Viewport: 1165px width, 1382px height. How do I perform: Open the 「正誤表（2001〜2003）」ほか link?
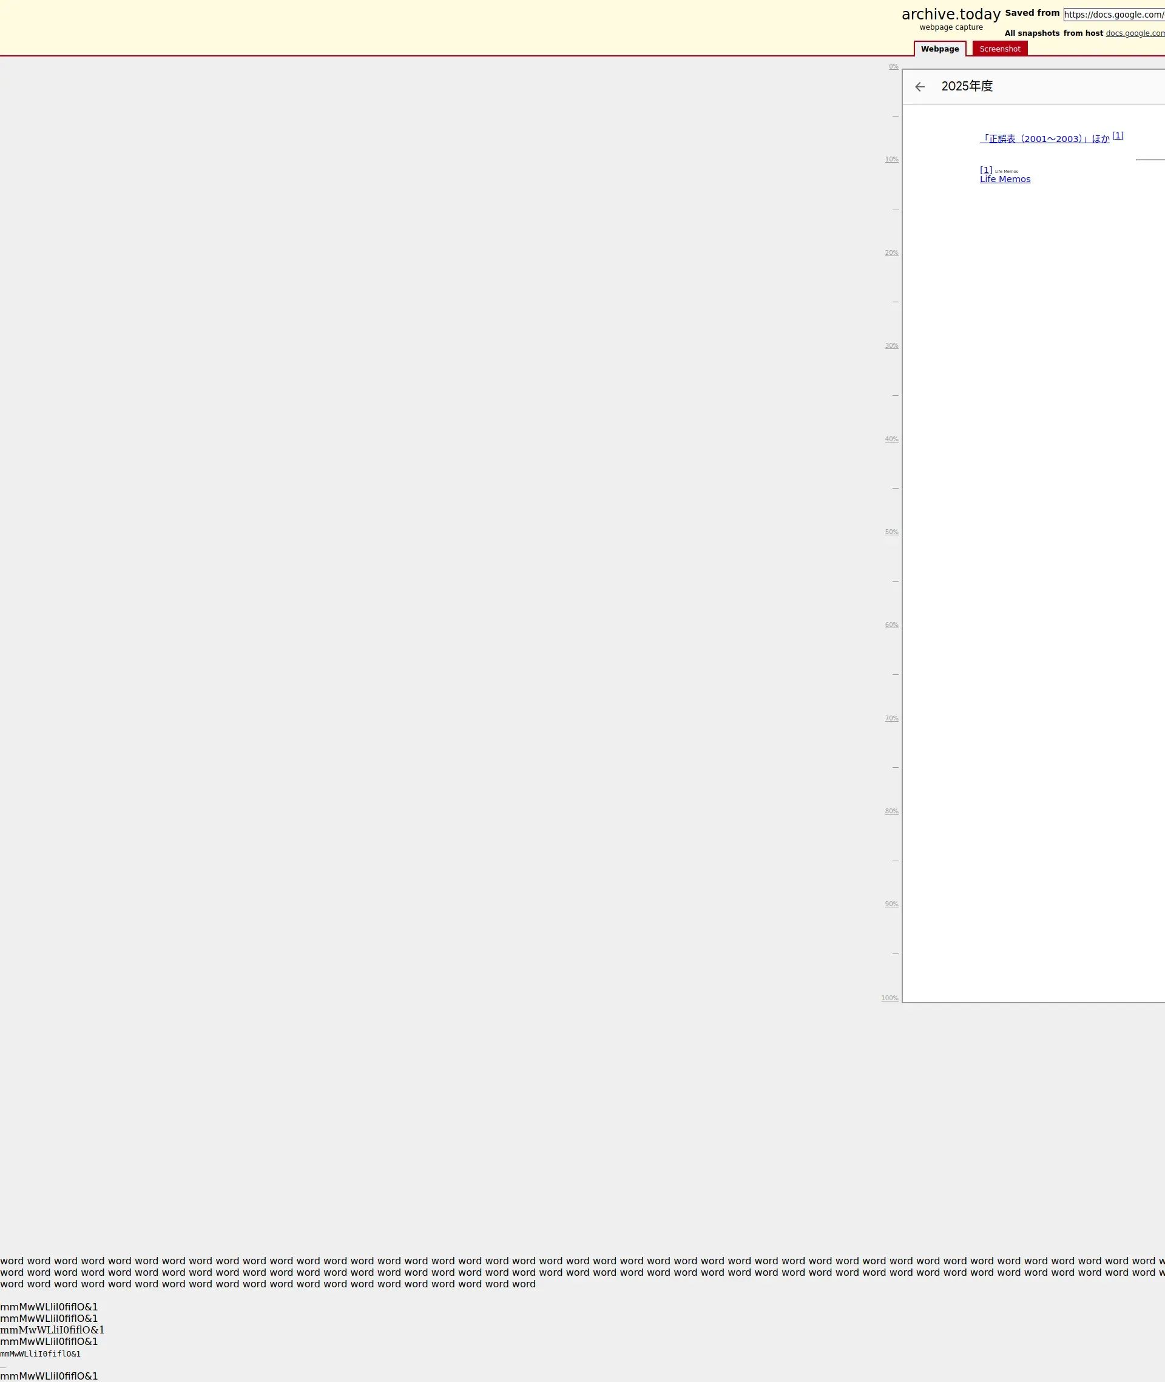(1044, 139)
